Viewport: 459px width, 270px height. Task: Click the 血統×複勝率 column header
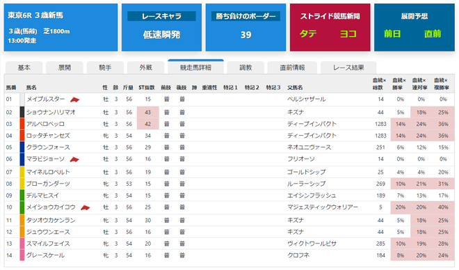tap(441, 84)
